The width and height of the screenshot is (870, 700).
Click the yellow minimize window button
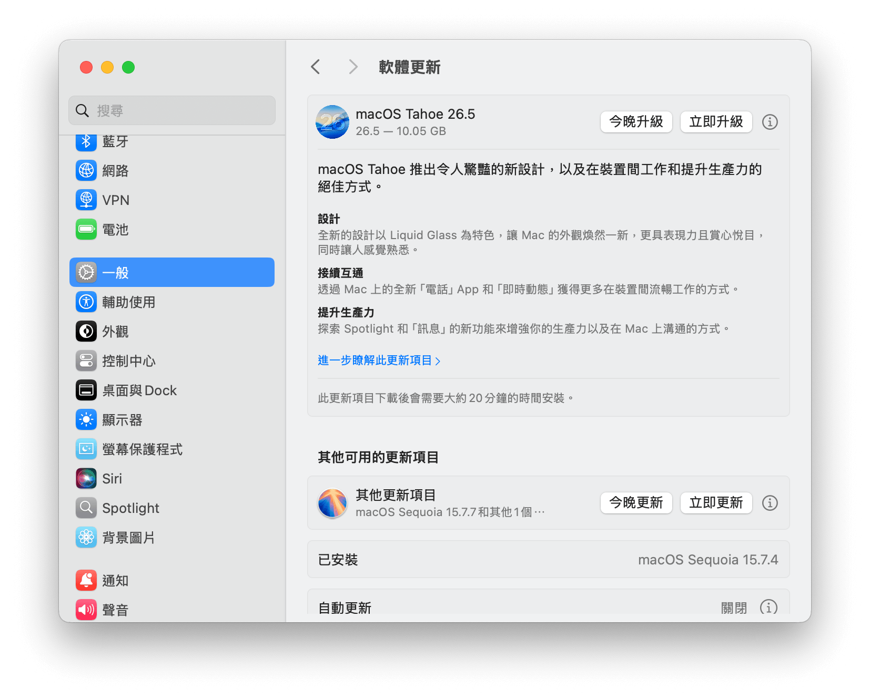pyautogui.click(x=107, y=67)
